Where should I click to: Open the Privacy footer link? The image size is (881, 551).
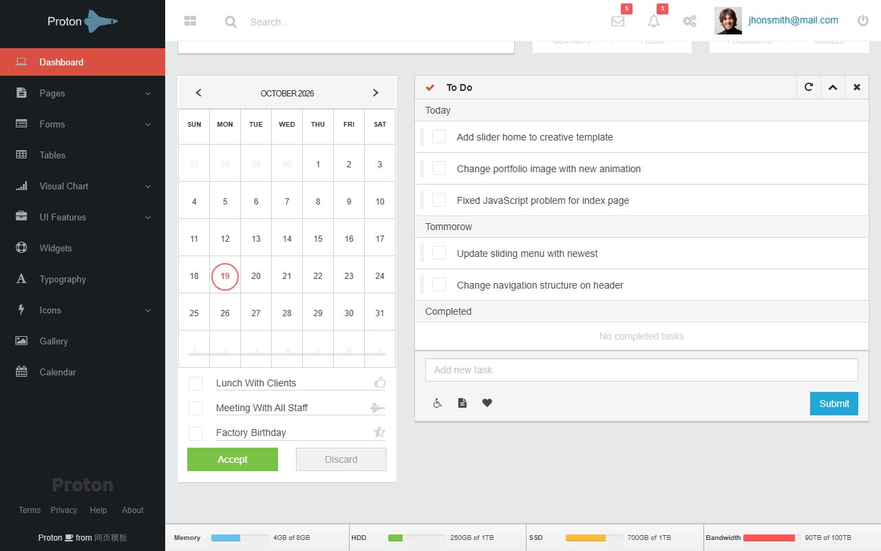[x=64, y=510]
